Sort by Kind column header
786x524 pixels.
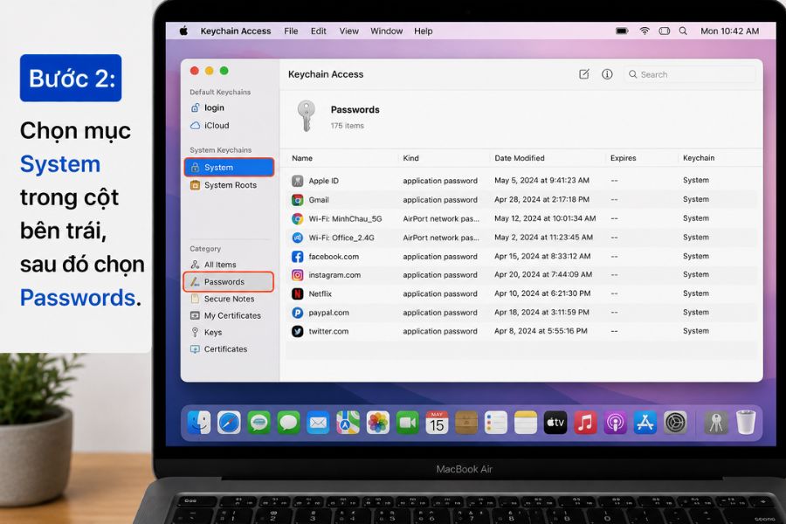tap(410, 158)
